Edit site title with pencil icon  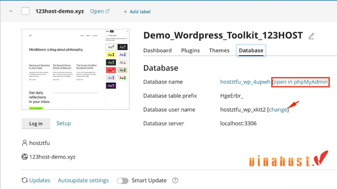(x=311, y=36)
